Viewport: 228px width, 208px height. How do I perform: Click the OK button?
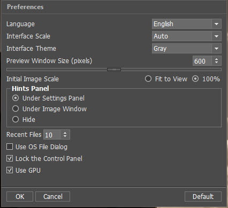coord(20,197)
